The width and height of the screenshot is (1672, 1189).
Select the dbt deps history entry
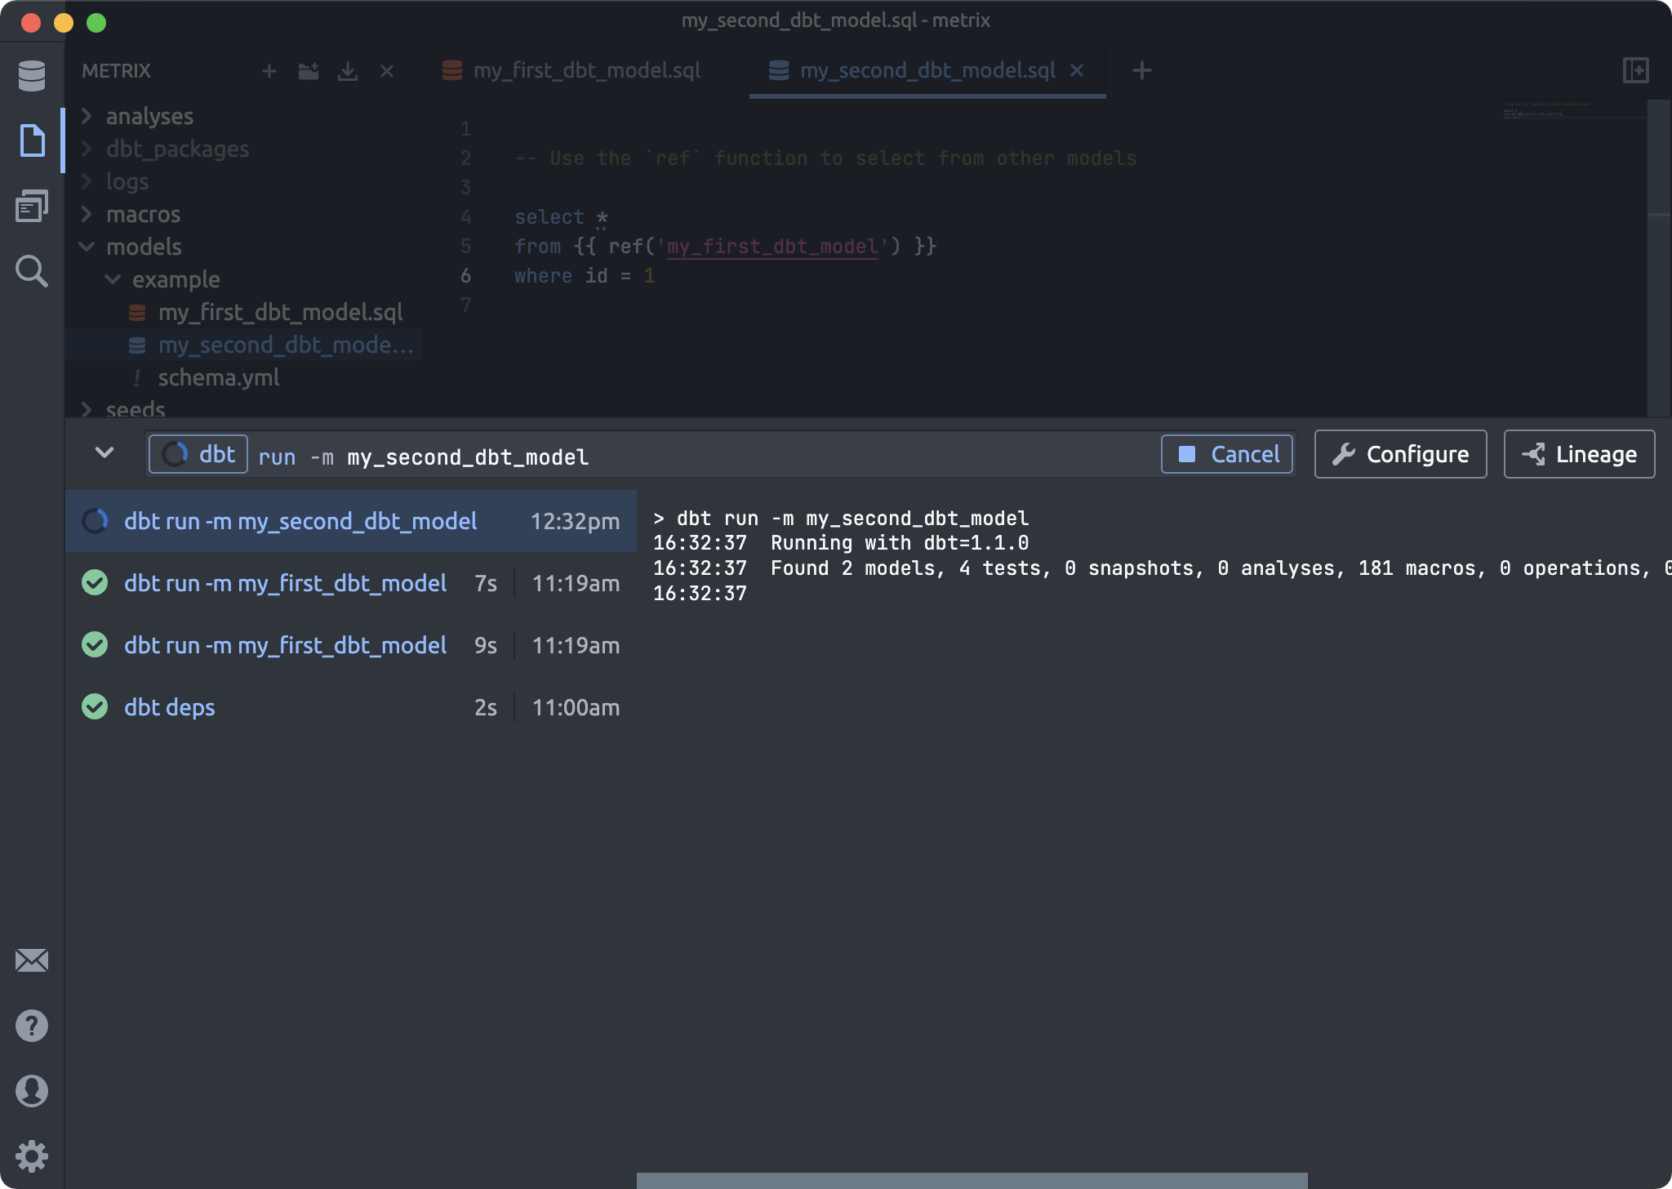(351, 707)
